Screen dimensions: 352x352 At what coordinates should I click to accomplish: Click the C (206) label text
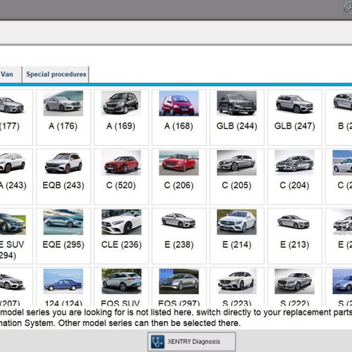click(179, 185)
